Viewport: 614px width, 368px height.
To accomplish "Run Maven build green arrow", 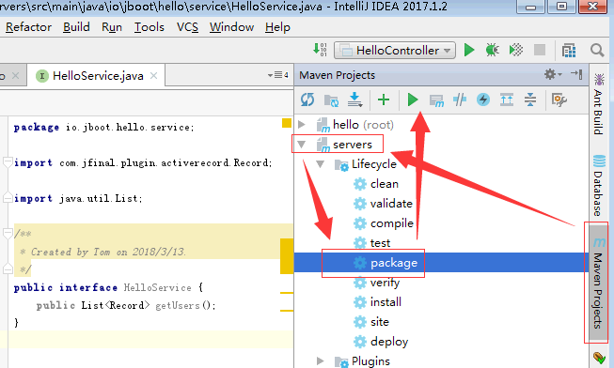I will (413, 100).
